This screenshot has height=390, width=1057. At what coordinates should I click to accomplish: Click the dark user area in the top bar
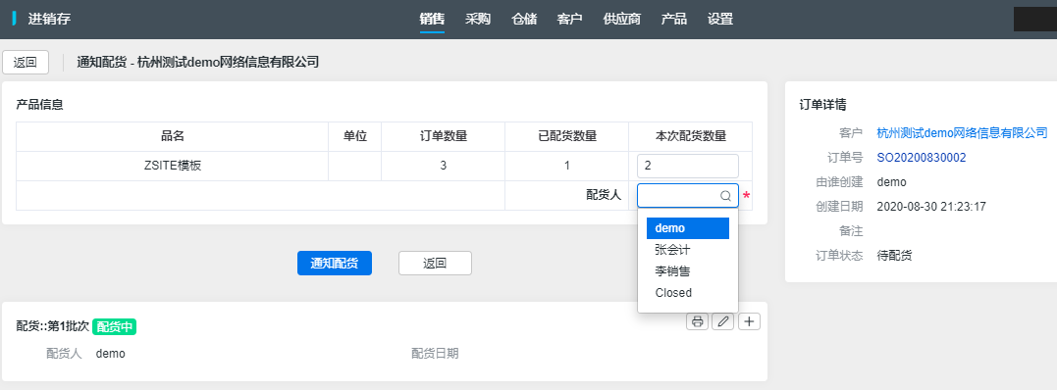(x=1035, y=19)
